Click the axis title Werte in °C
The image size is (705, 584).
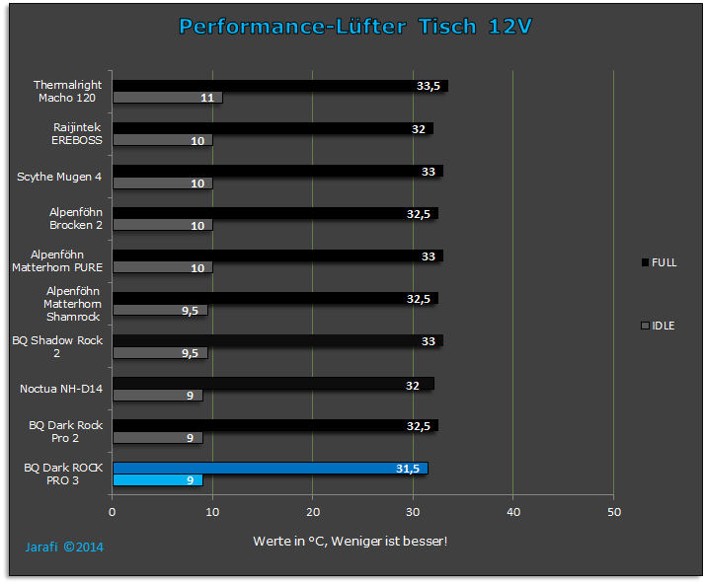[351, 542]
